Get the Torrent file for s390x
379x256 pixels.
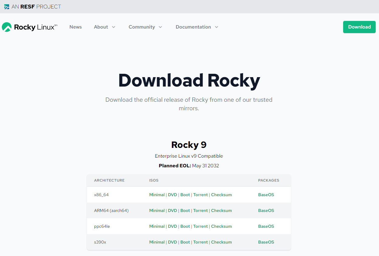pos(200,242)
